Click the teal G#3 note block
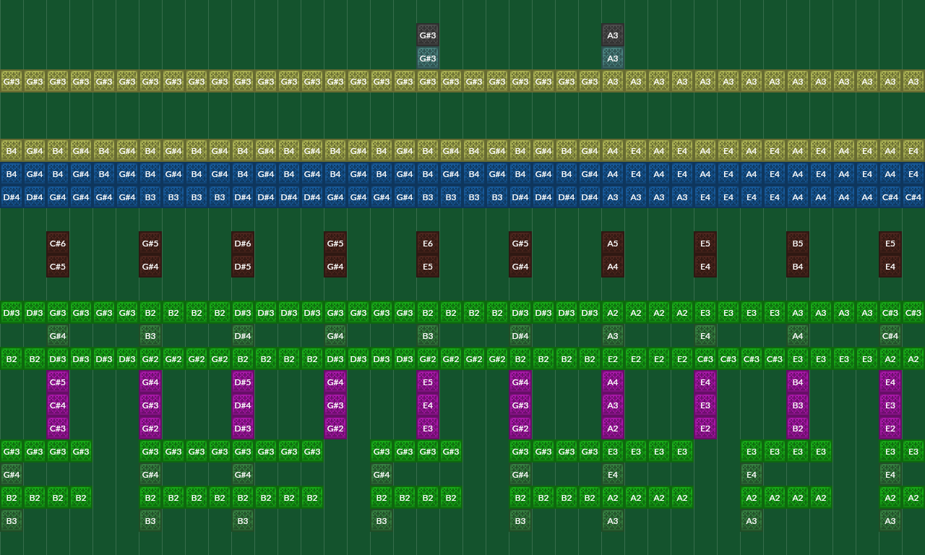This screenshot has width=925, height=555. point(428,59)
